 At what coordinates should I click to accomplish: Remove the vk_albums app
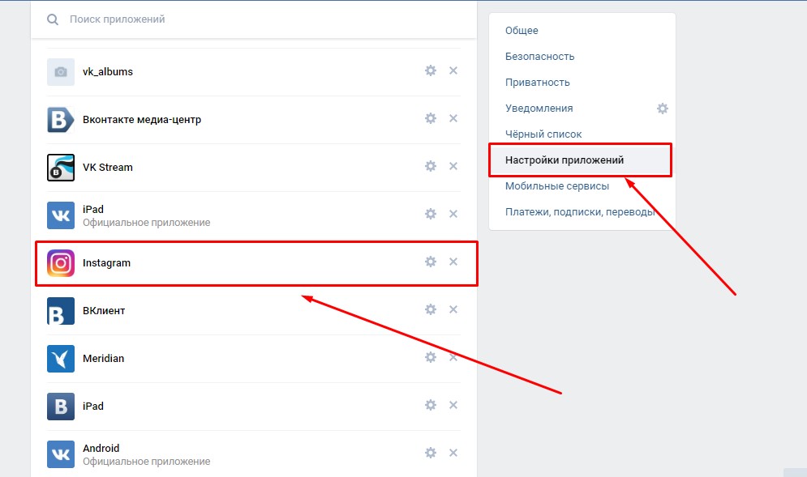[x=453, y=70]
